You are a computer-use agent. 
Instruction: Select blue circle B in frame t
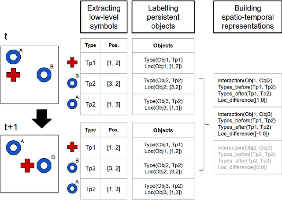pos(44,74)
